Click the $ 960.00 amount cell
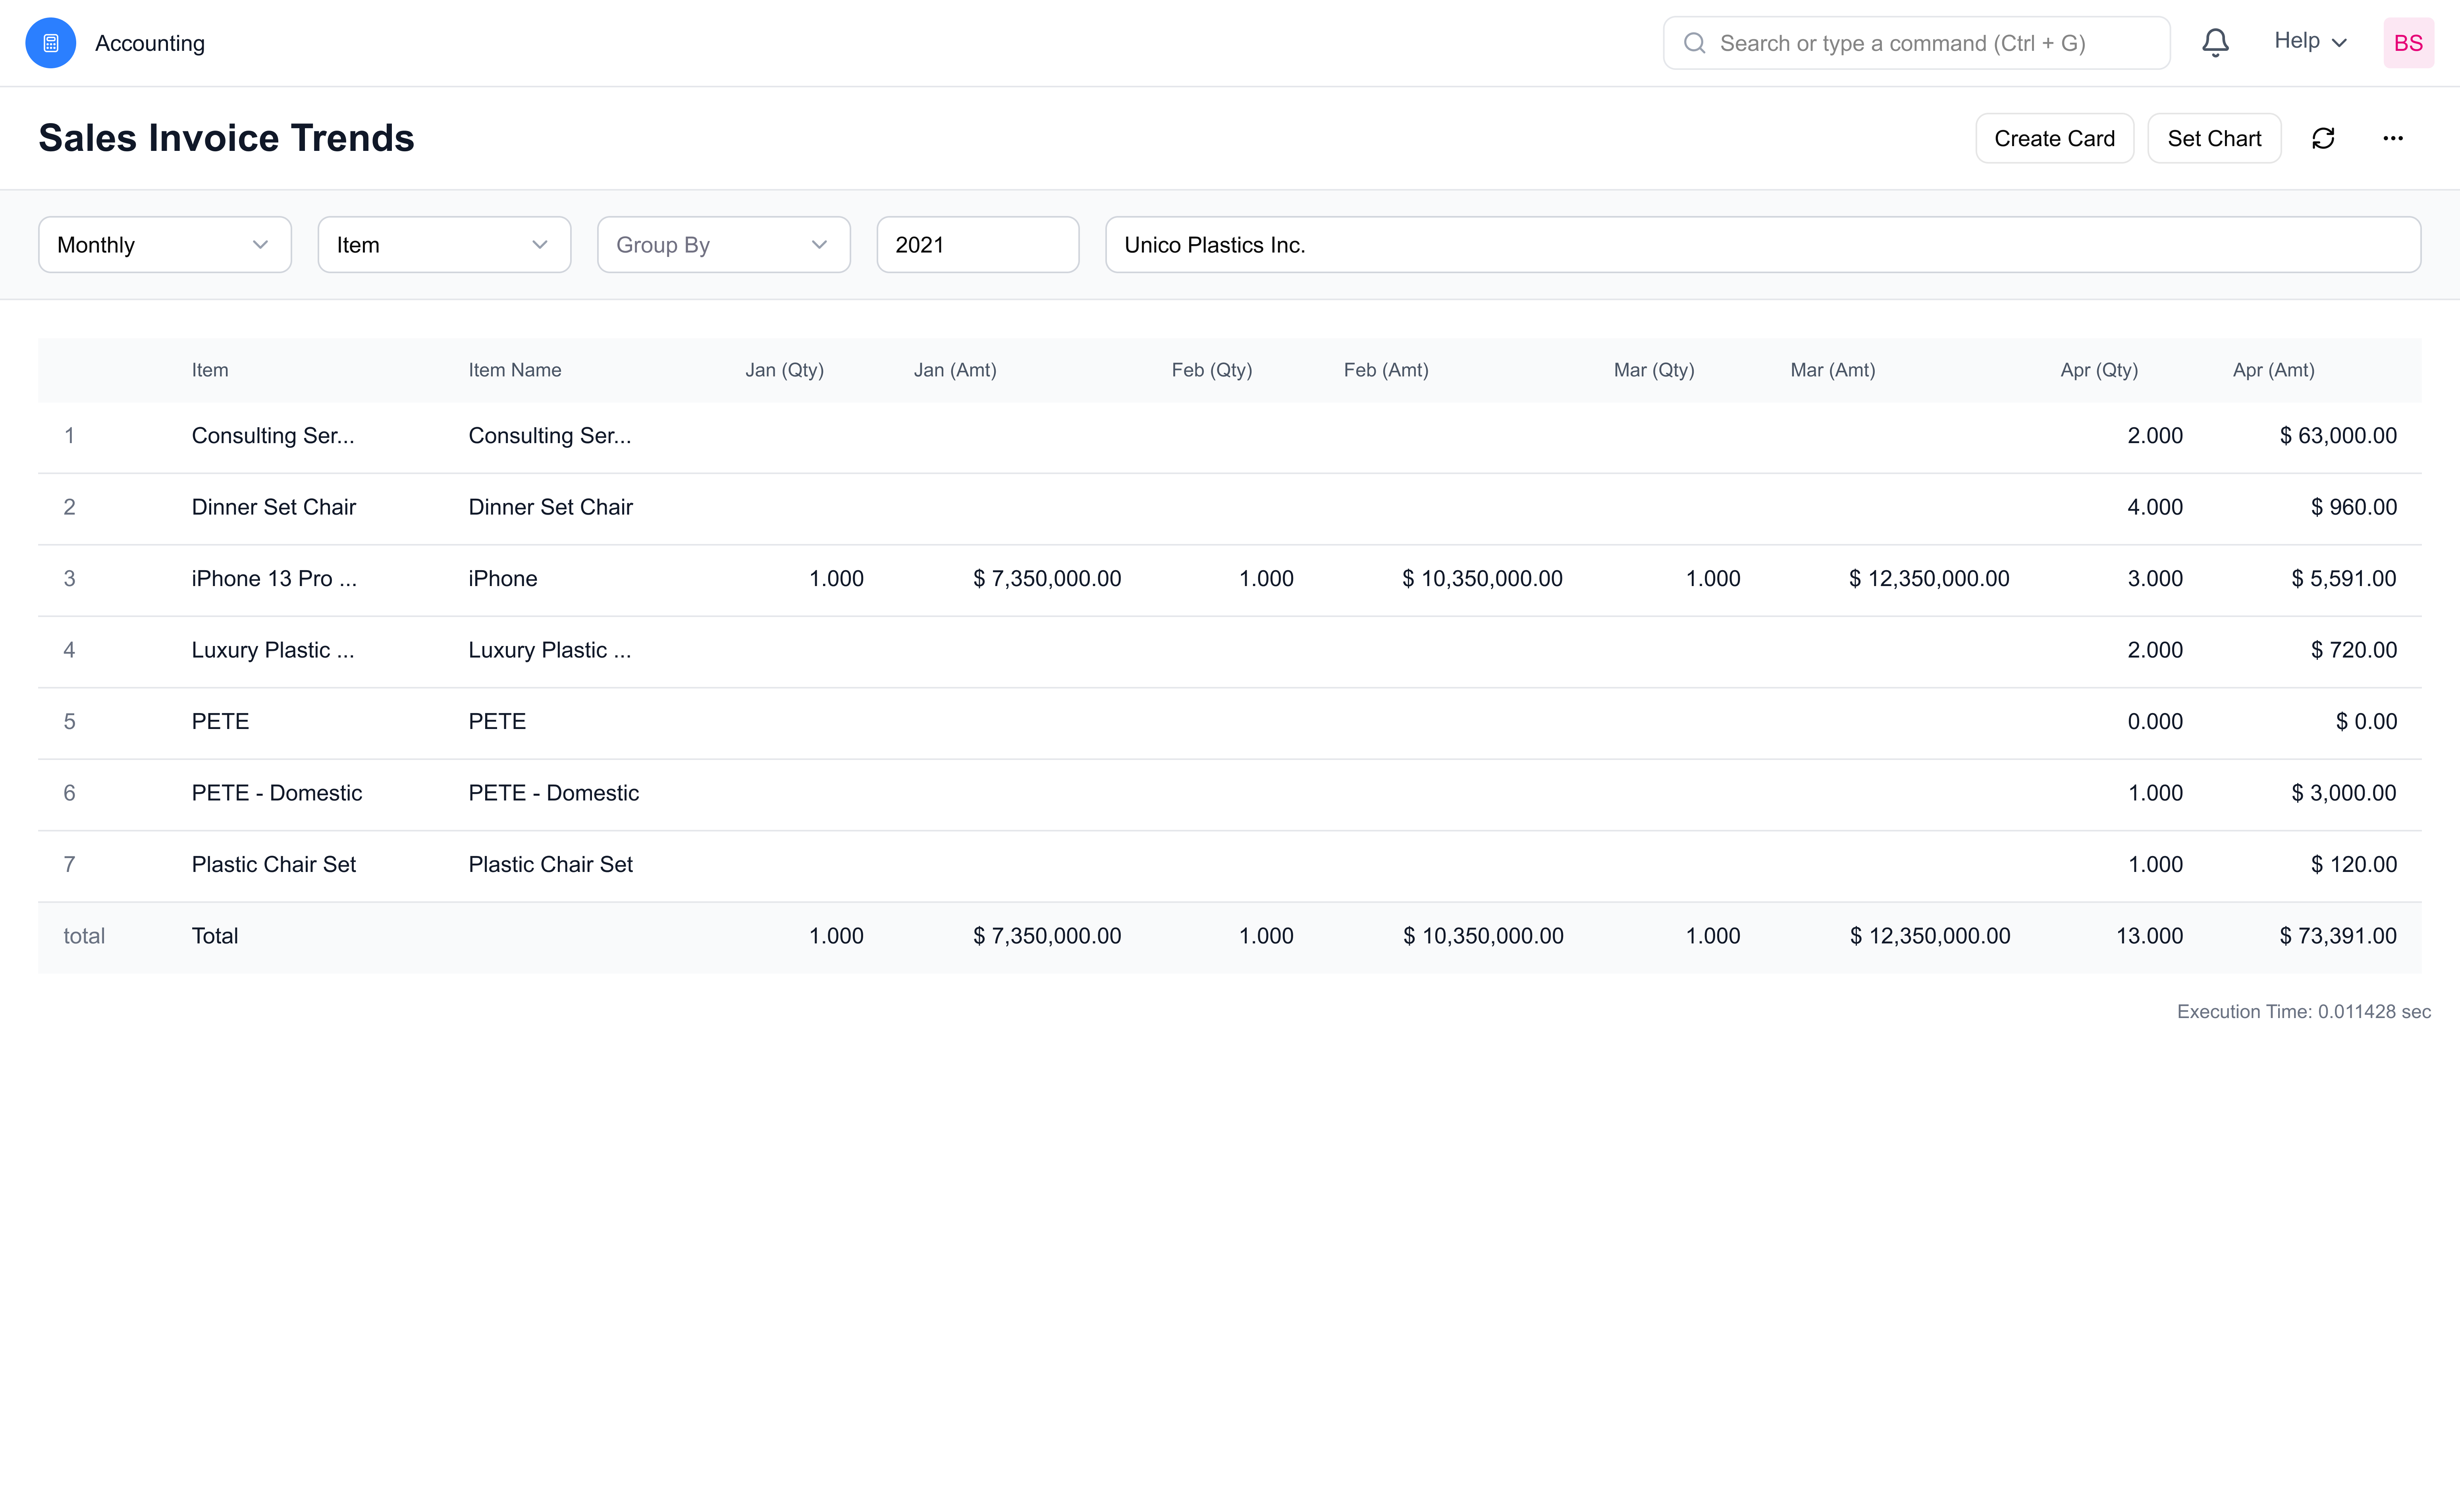The height and width of the screenshot is (1512, 2460). click(2354, 507)
